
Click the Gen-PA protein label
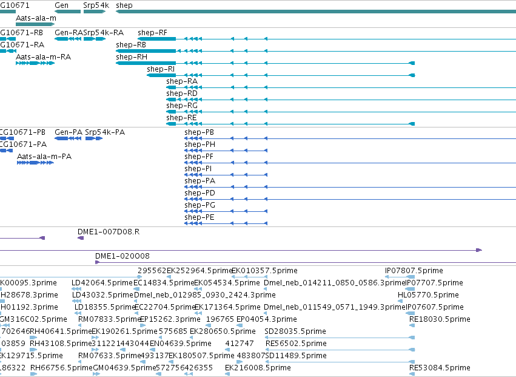(69, 132)
